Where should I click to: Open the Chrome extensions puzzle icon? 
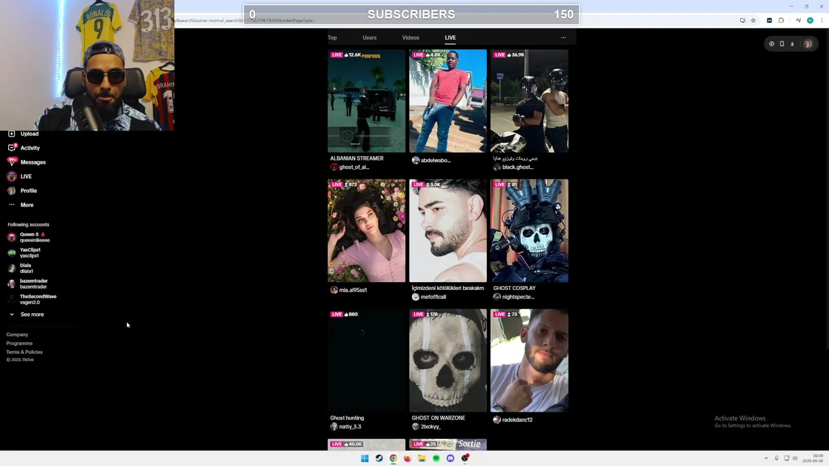[781, 20]
